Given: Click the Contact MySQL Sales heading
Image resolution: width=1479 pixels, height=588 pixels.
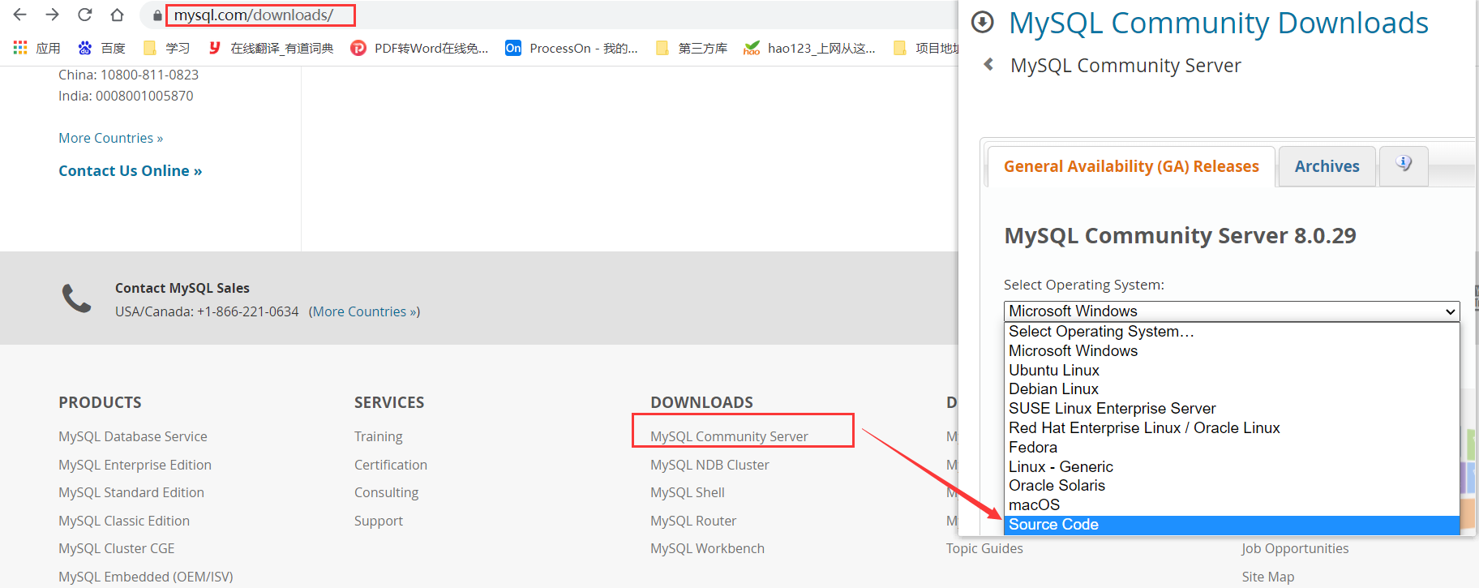Looking at the screenshot, I should [x=182, y=288].
